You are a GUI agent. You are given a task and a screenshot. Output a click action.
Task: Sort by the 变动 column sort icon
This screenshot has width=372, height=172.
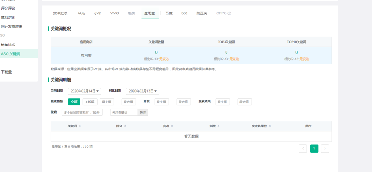172,127
